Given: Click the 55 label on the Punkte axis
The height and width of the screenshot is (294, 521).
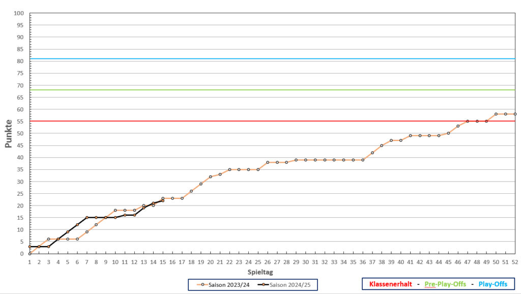Looking at the screenshot, I should tap(20, 122).
